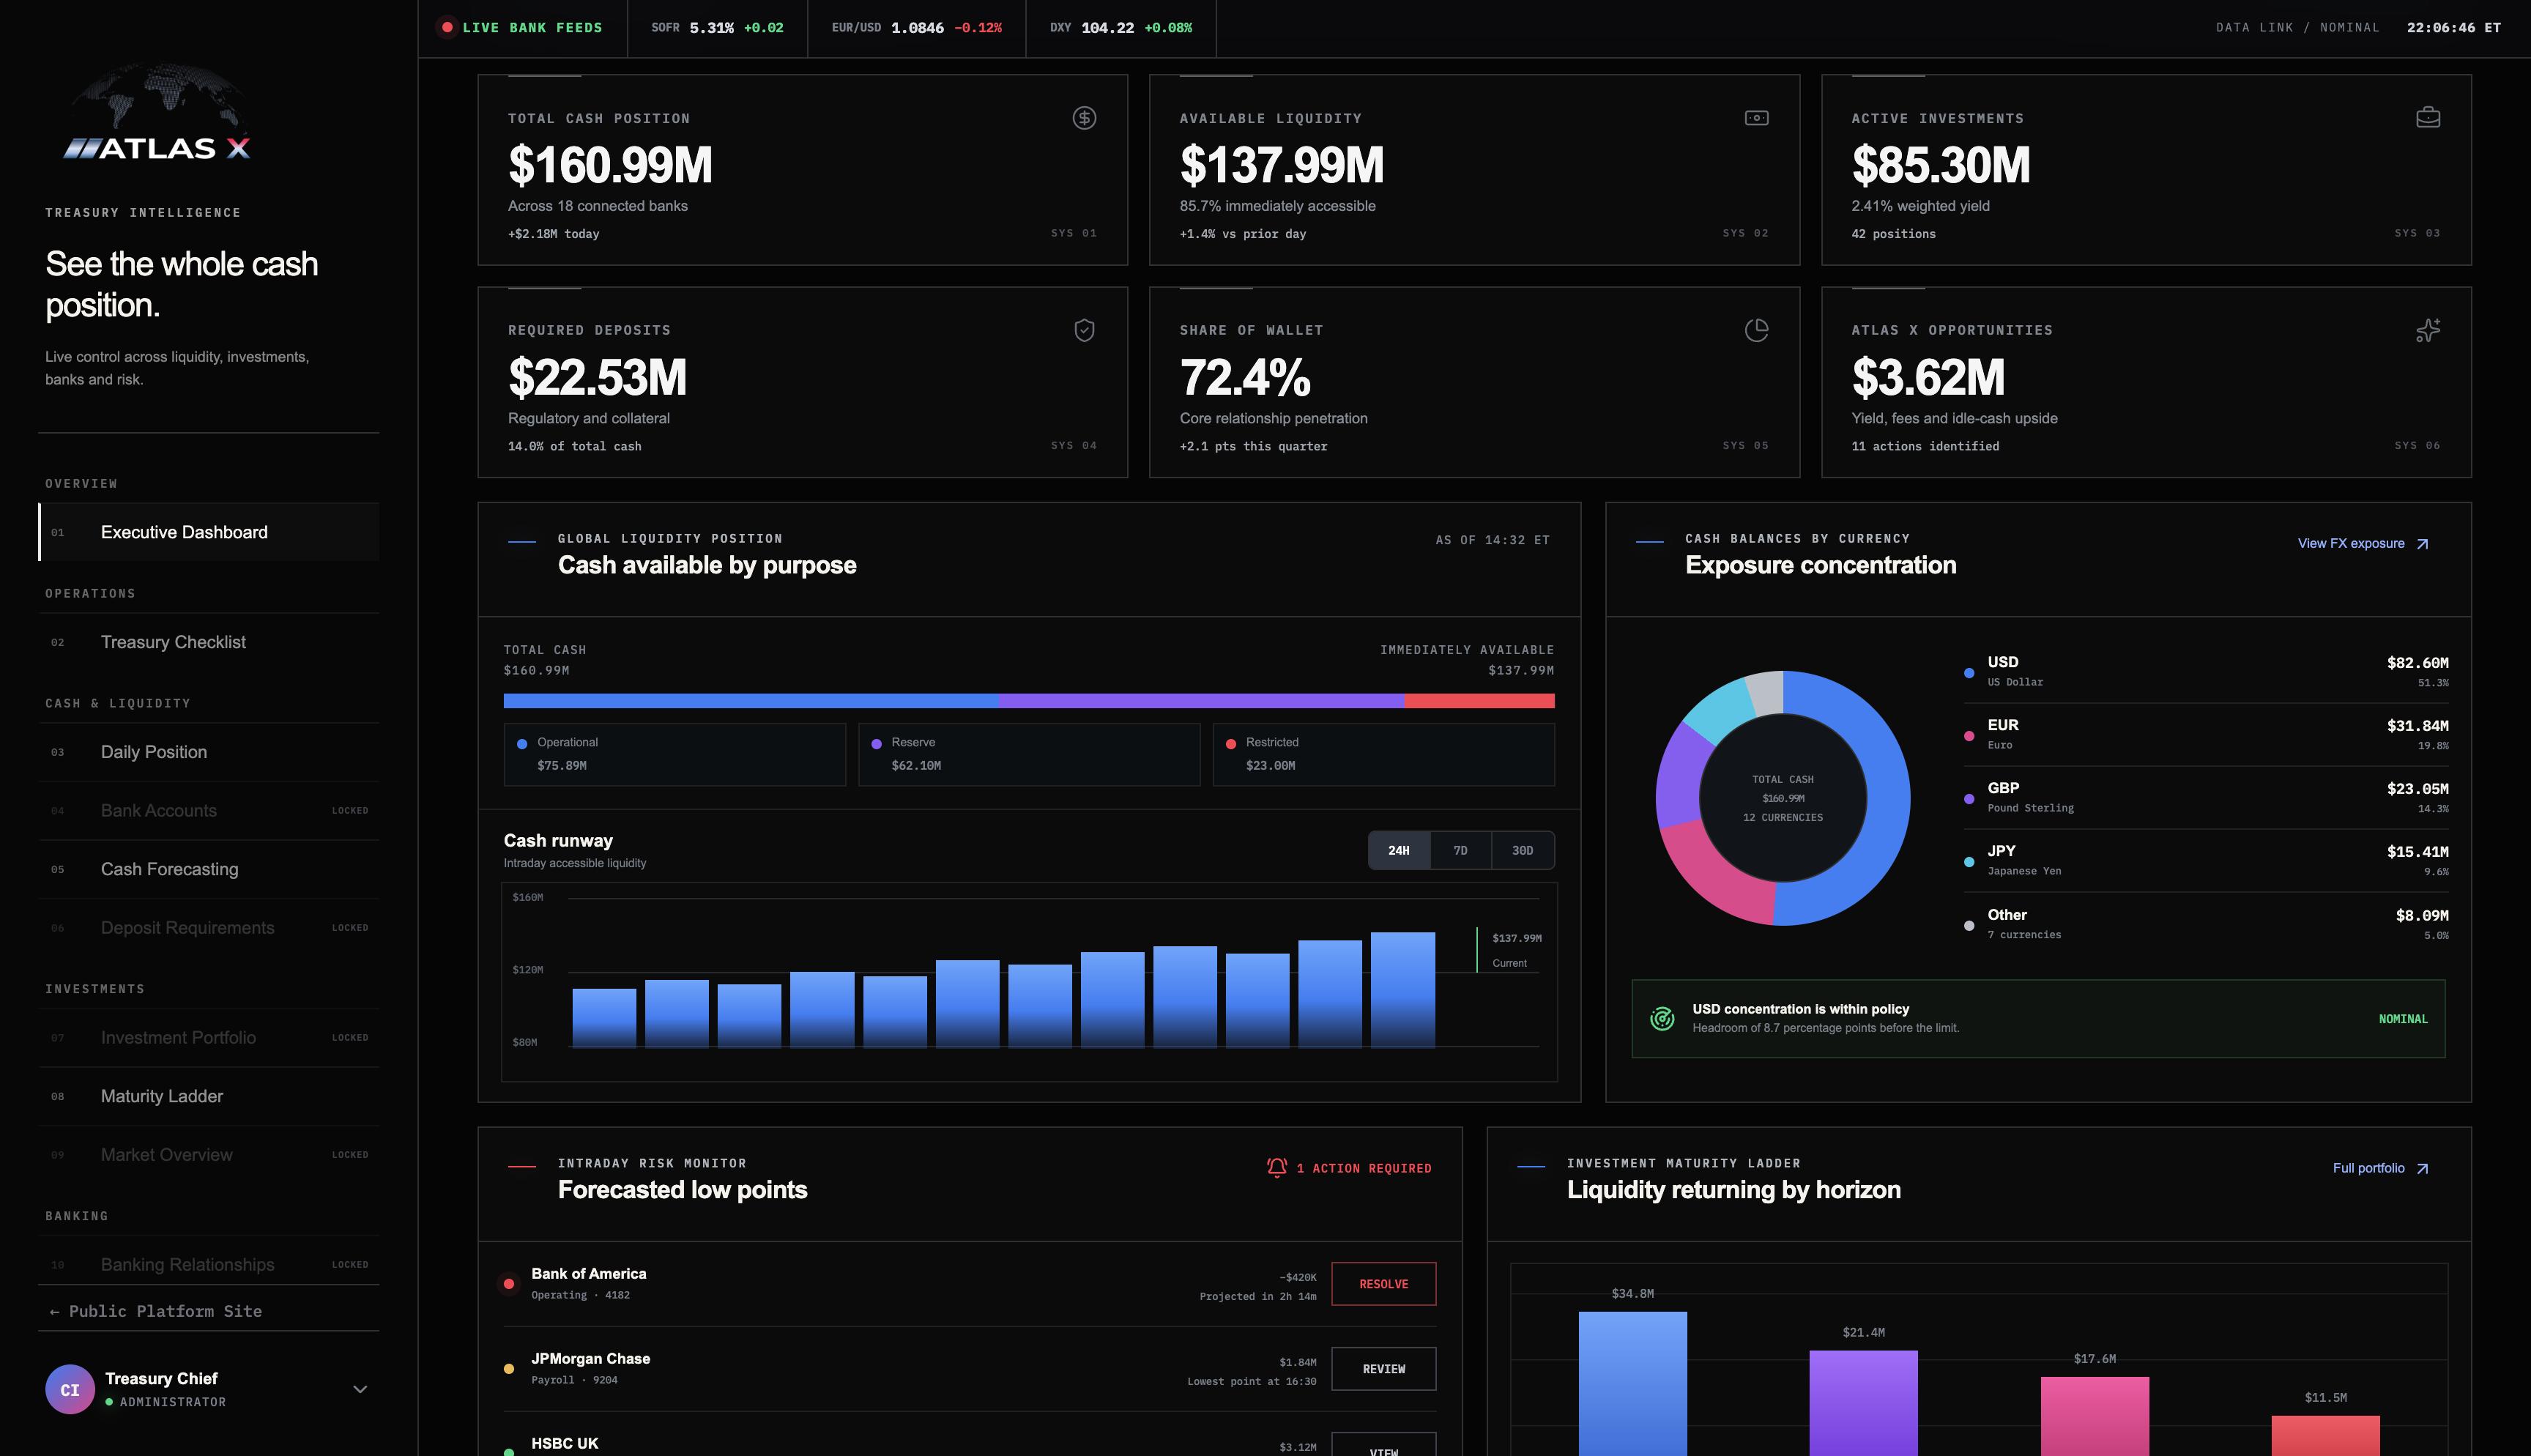2531x1456 pixels.
Task: Click the Resolve button for Bank of America
Action: coord(1383,1283)
